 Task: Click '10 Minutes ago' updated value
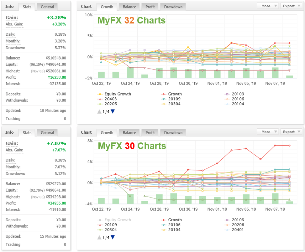click(53, 111)
